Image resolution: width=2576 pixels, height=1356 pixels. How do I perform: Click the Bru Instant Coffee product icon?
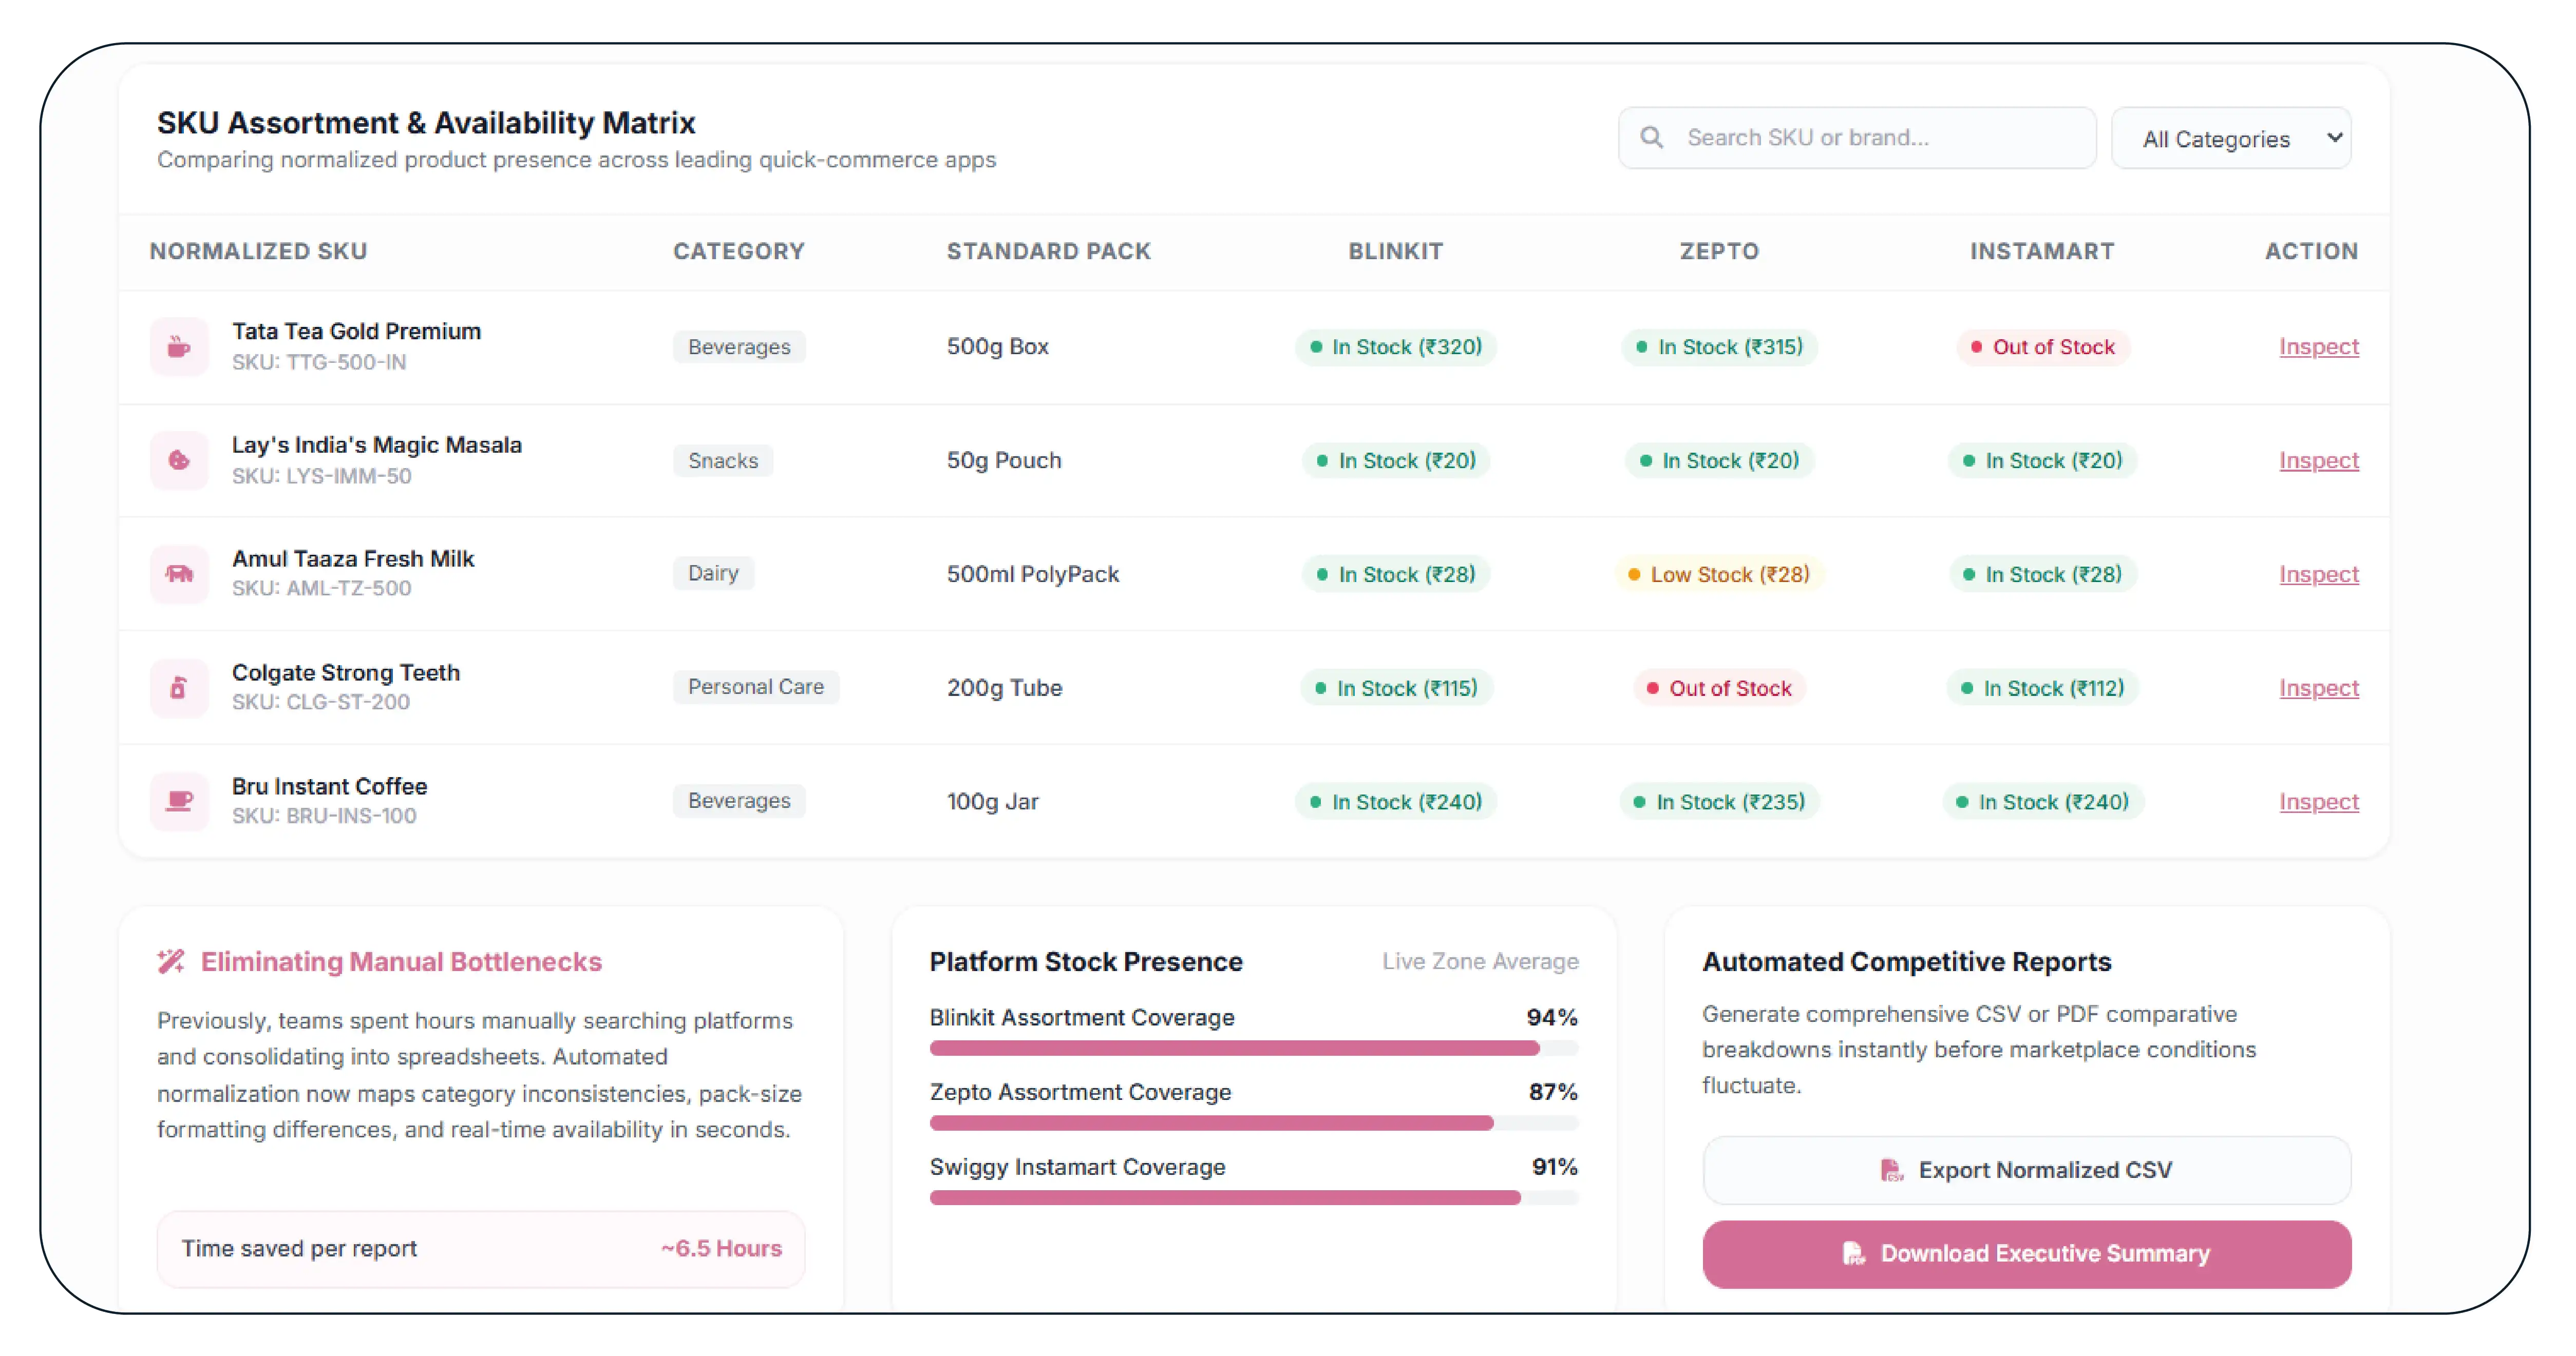(179, 801)
